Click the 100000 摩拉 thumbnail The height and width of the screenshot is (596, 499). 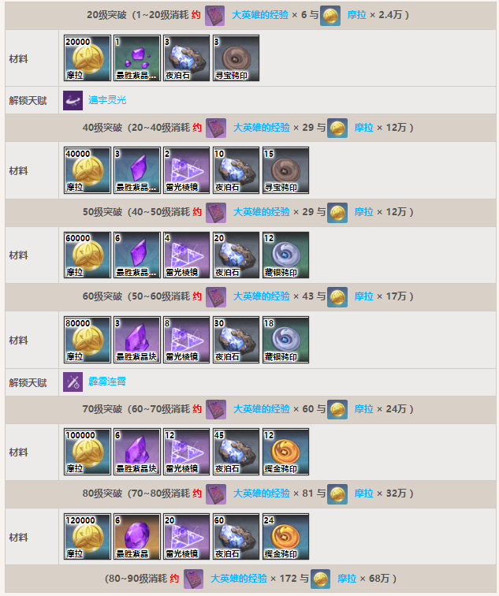pyautogui.click(x=88, y=452)
